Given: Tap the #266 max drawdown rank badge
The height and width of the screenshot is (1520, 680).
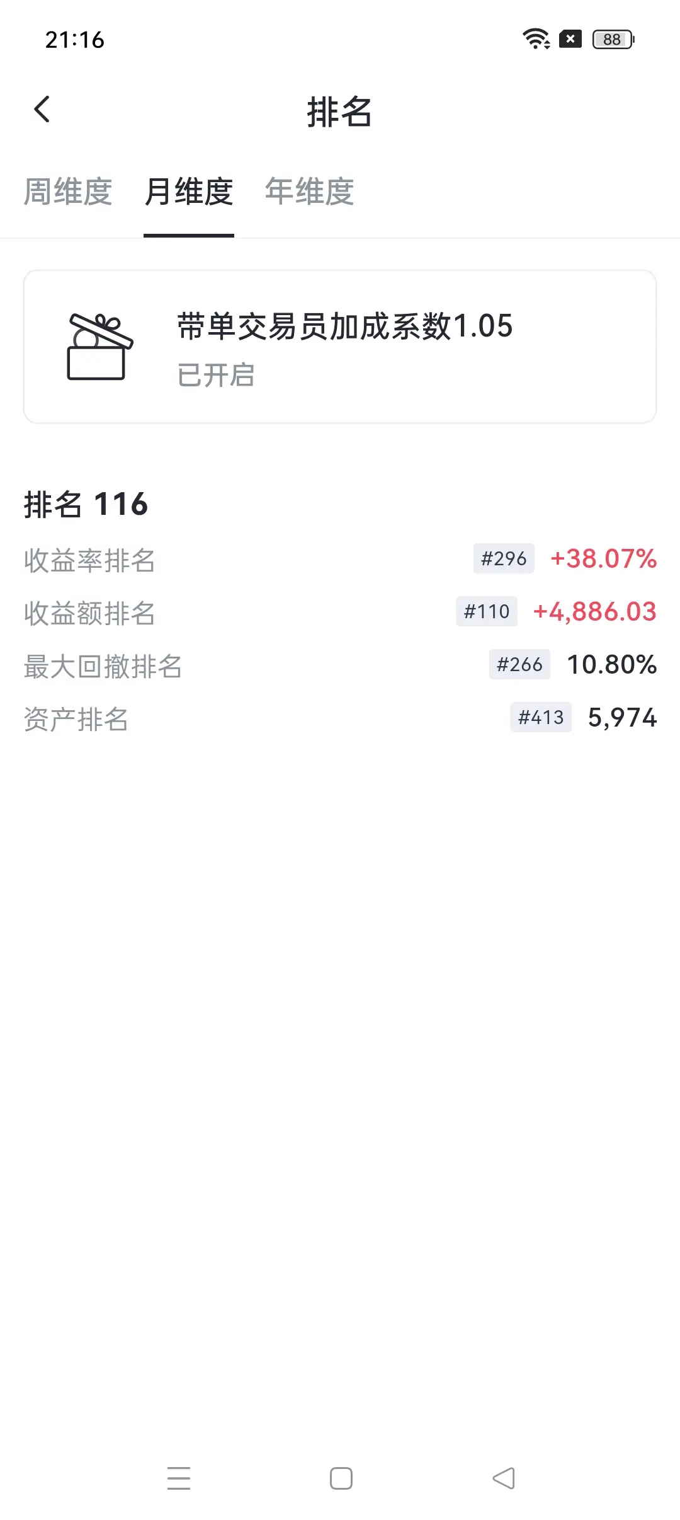Looking at the screenshot, I should pyautogui.click(x=519, y=664).
